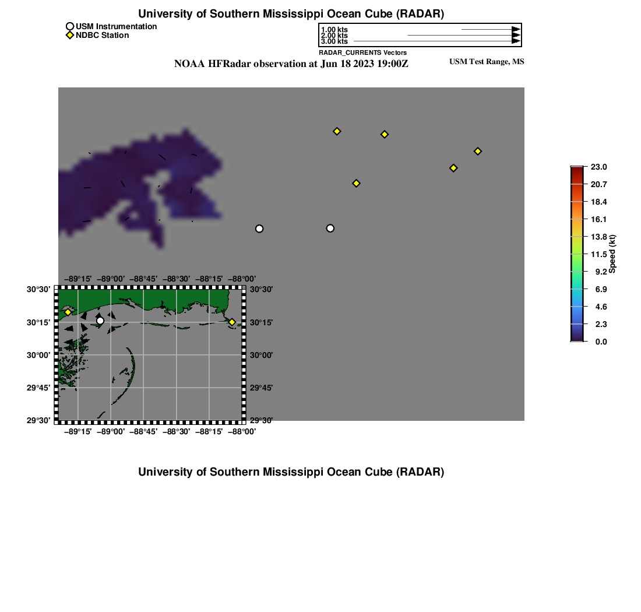Click the USM Instrumentation legend circle symbol
641x612 pixels.
[x=70, y=26]
